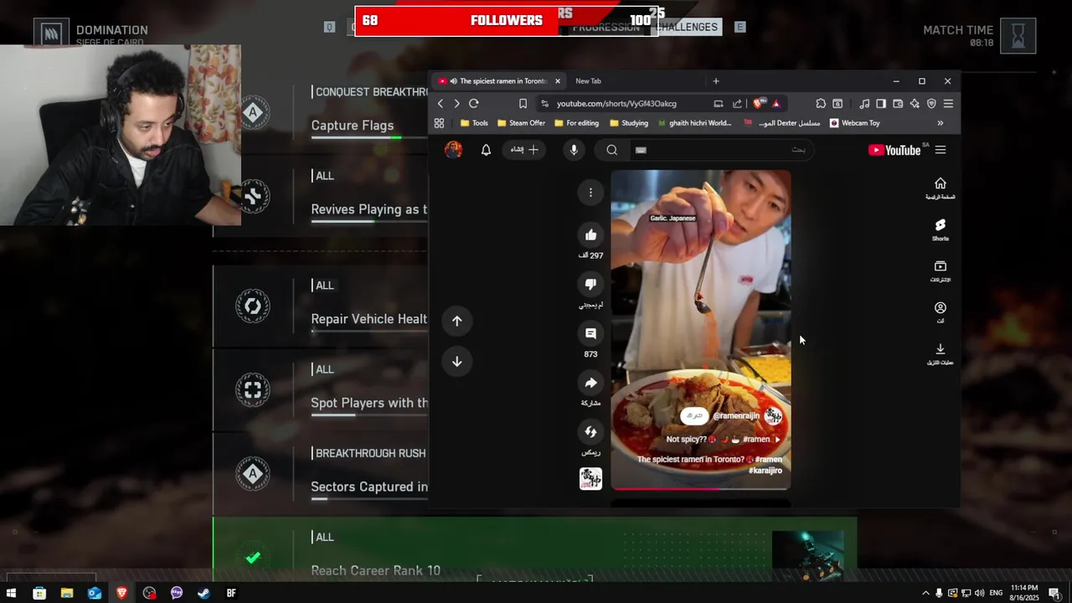
Task: Open the three-dot more options menu
Action: click(590, 193)
